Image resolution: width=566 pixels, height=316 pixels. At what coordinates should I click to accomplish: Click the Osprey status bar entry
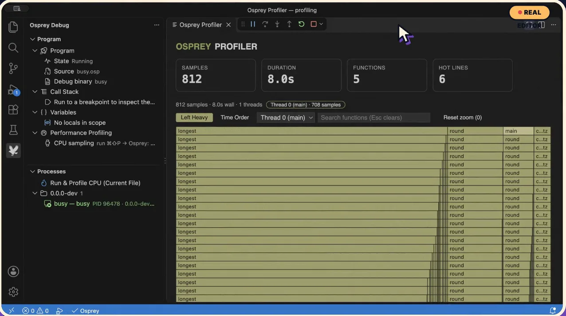coord(86,311)
